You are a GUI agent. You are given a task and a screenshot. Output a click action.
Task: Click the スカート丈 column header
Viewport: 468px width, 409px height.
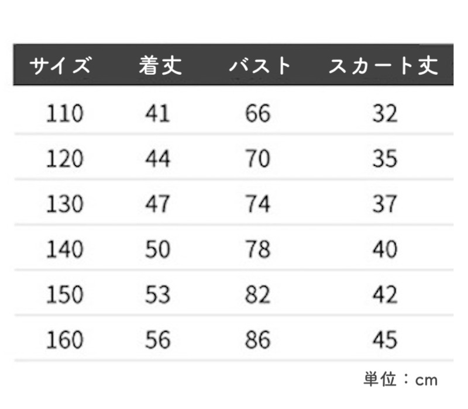tap(384, 65)
